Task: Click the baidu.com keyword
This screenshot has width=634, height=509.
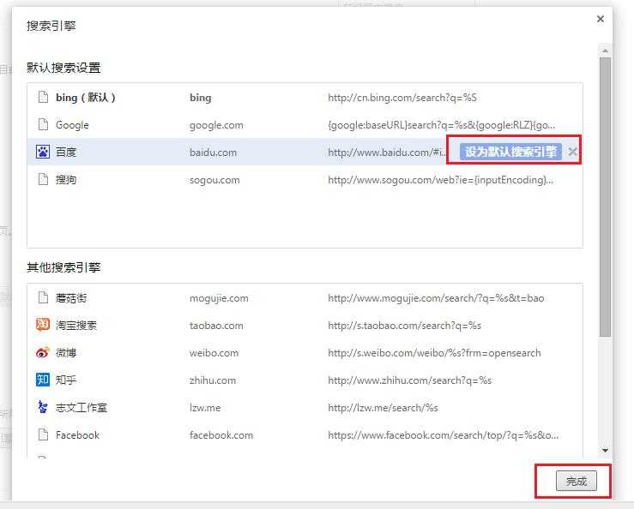Action: point(213,153)
